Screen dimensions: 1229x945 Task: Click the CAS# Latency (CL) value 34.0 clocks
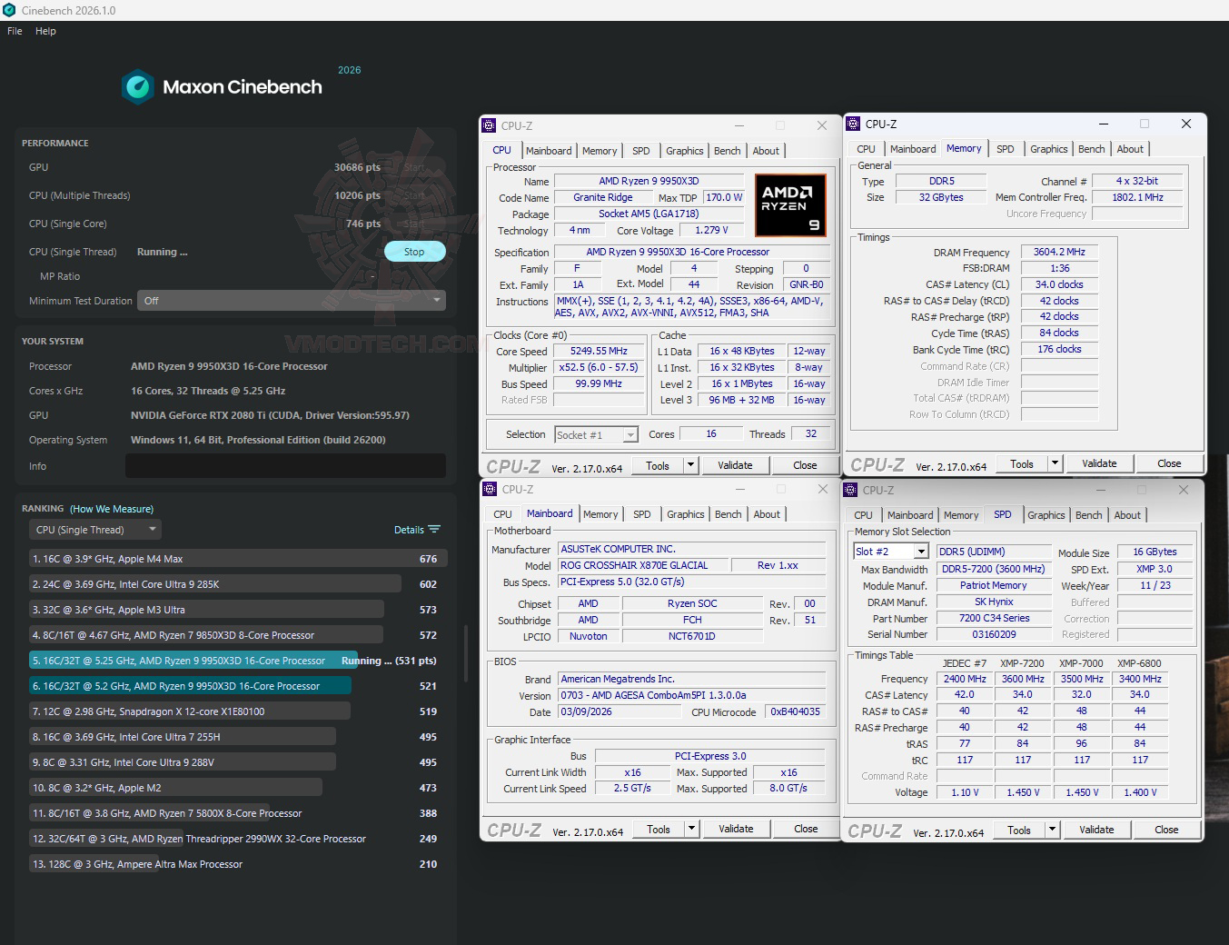[x=1059, y=284]
